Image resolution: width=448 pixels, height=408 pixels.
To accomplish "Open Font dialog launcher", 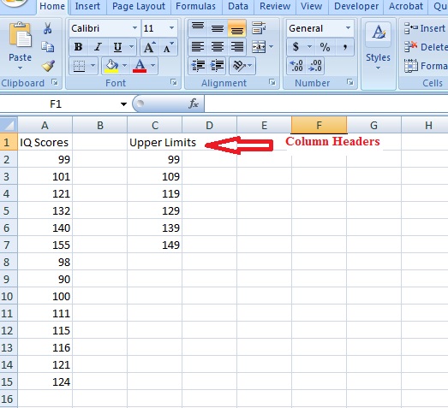I will pyautogui.click(x=173, y=82).
